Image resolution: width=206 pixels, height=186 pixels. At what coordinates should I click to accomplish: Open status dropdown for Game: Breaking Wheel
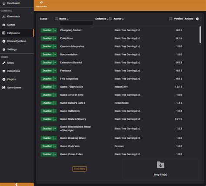tap(55, 138)
